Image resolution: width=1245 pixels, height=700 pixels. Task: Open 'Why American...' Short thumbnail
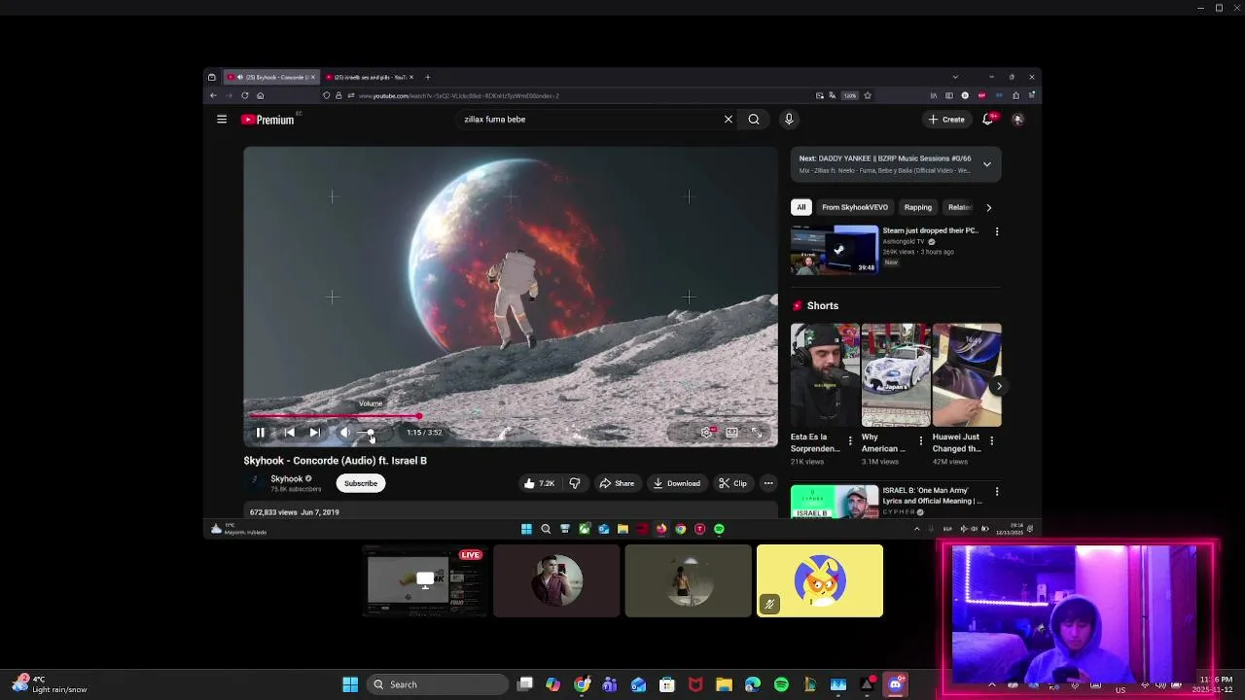(x=896, y=375)
